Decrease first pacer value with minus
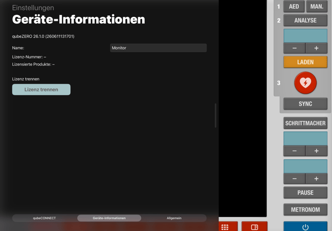This screenshot has width=332, height=231. click(294, 151)
